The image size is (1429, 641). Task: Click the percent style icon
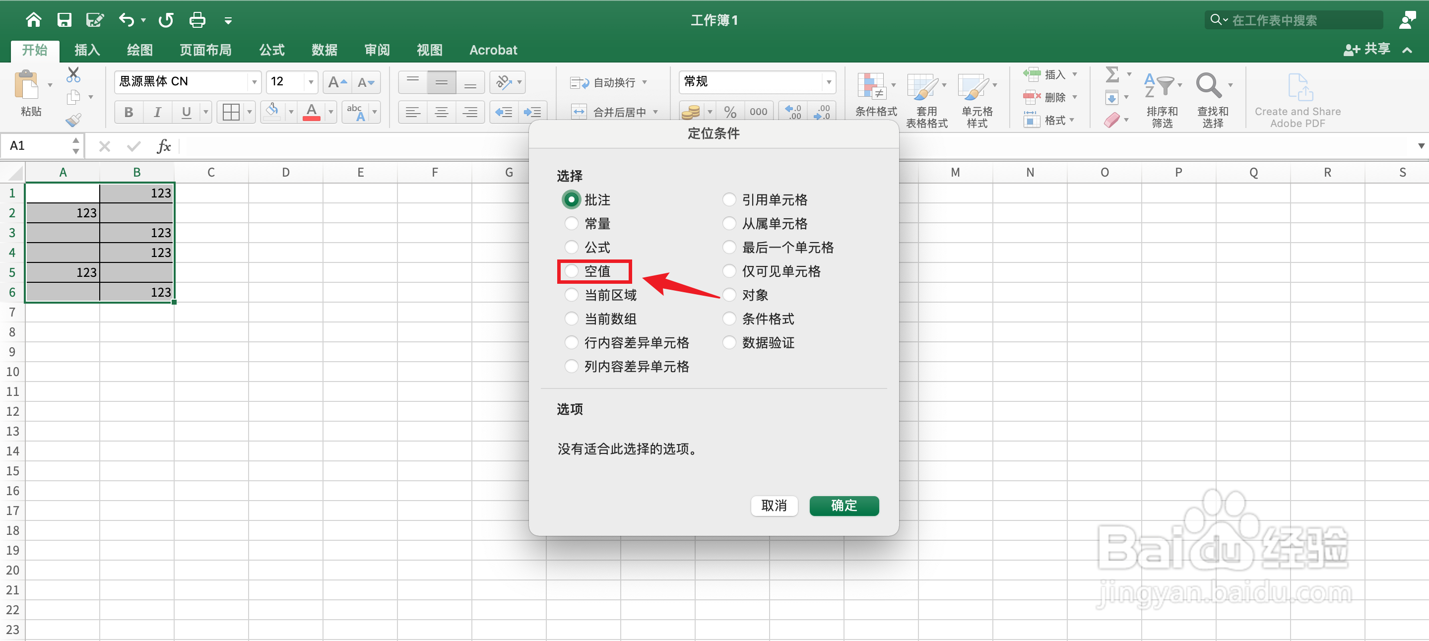click(729, 113)
